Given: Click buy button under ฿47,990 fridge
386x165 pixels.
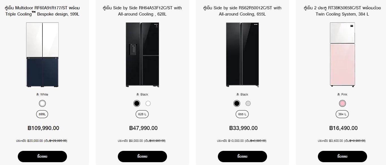Looking at the screenshot, I should pos(142,157).
